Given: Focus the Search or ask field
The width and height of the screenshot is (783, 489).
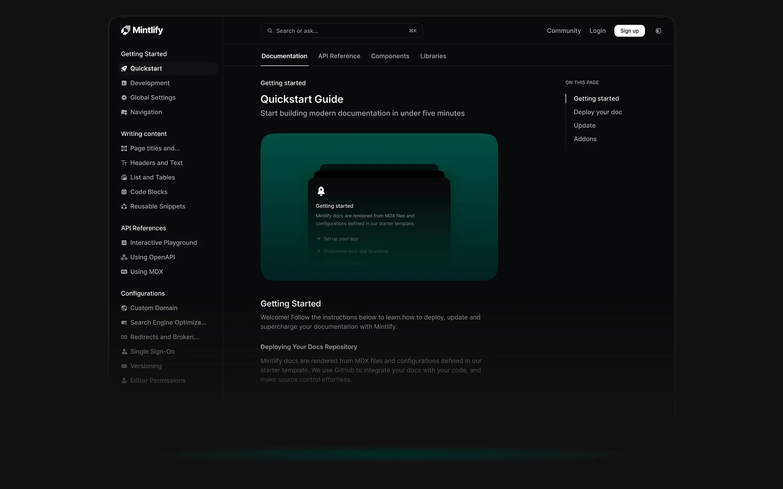Looking at the screenshot, I should tap(342, 31).
